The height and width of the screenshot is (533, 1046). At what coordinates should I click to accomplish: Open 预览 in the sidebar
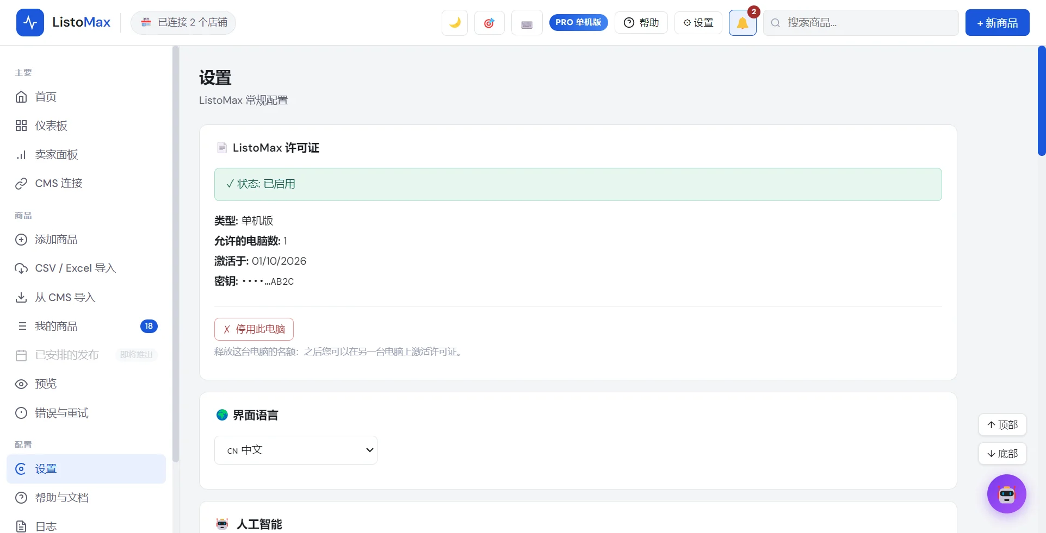point(86,384)
